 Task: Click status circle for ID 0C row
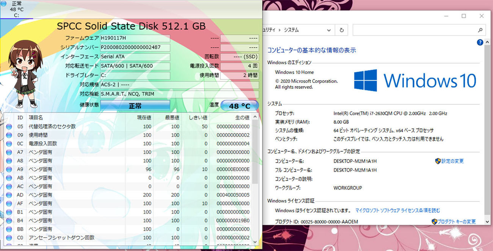point(9,144)
